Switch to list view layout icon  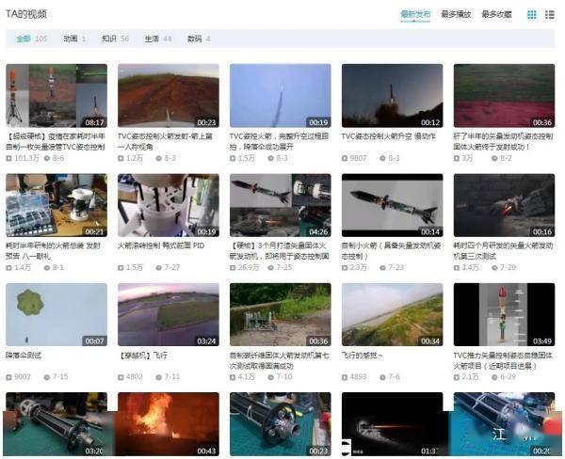(x=550, y=14)
